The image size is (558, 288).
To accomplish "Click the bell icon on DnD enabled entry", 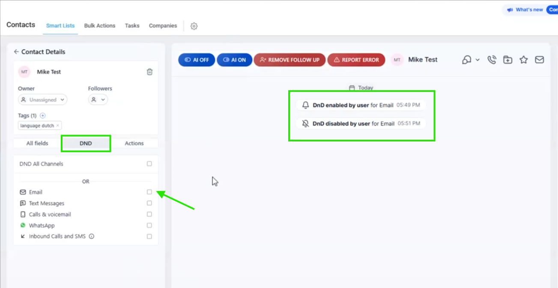I will point(305,105).
